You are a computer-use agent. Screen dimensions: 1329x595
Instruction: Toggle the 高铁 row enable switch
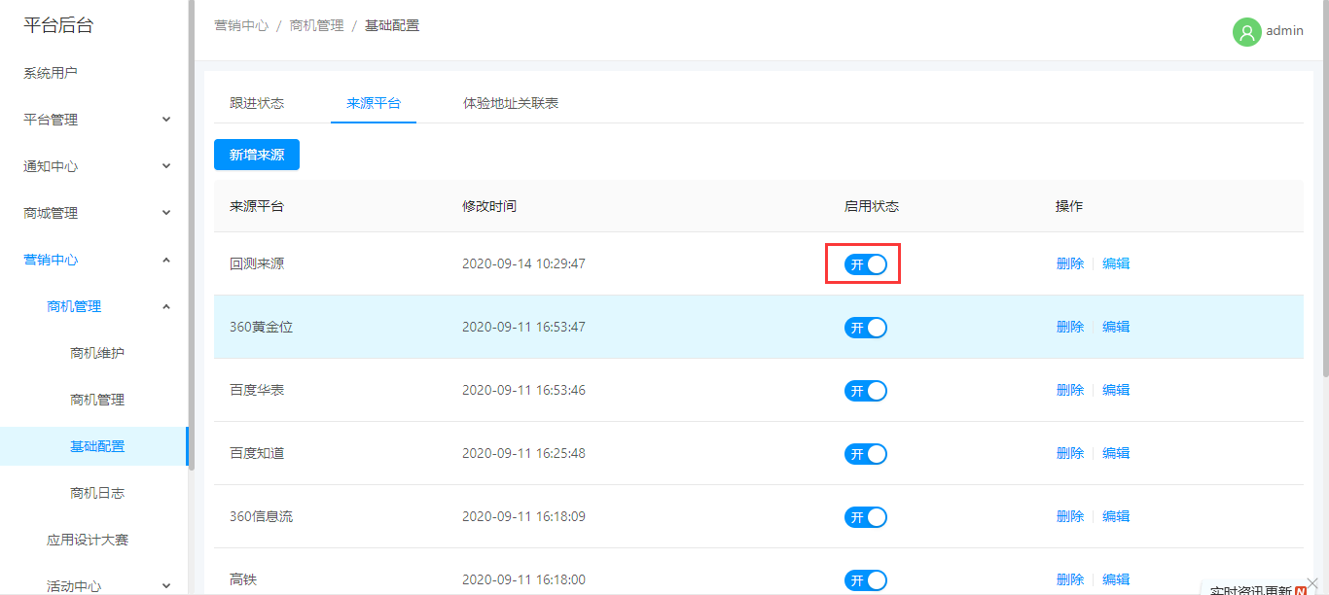click(866, 580)
